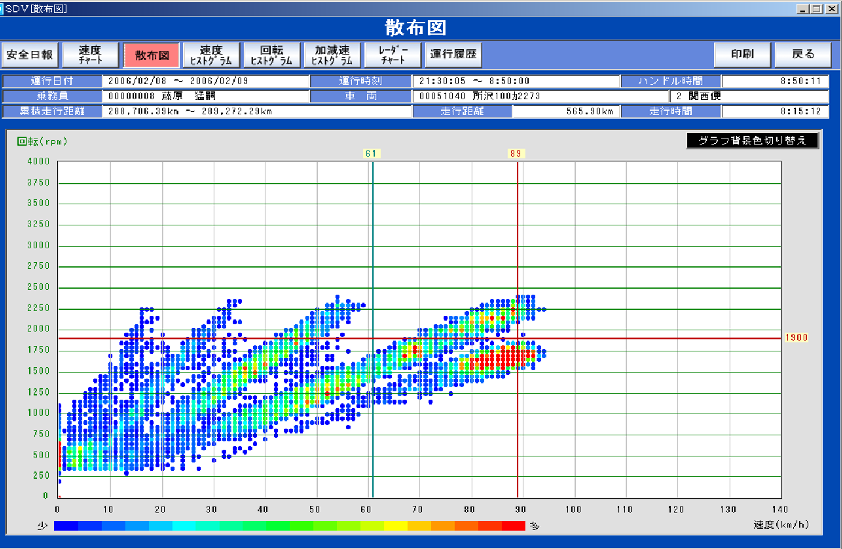Screen dimensions: 842x549
Task: Switch to 速度チャート view
Action: (x=90, y=55)
